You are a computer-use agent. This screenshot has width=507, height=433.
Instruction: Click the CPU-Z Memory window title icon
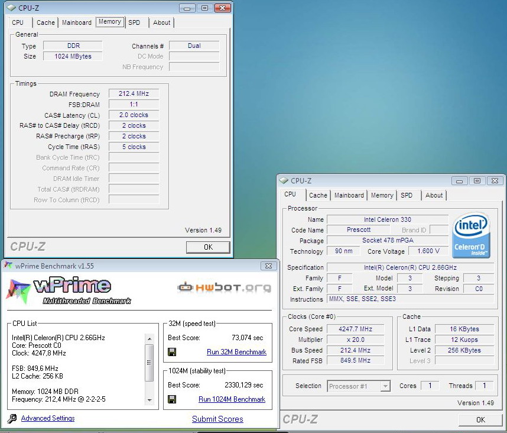click(x=11, y=8)
